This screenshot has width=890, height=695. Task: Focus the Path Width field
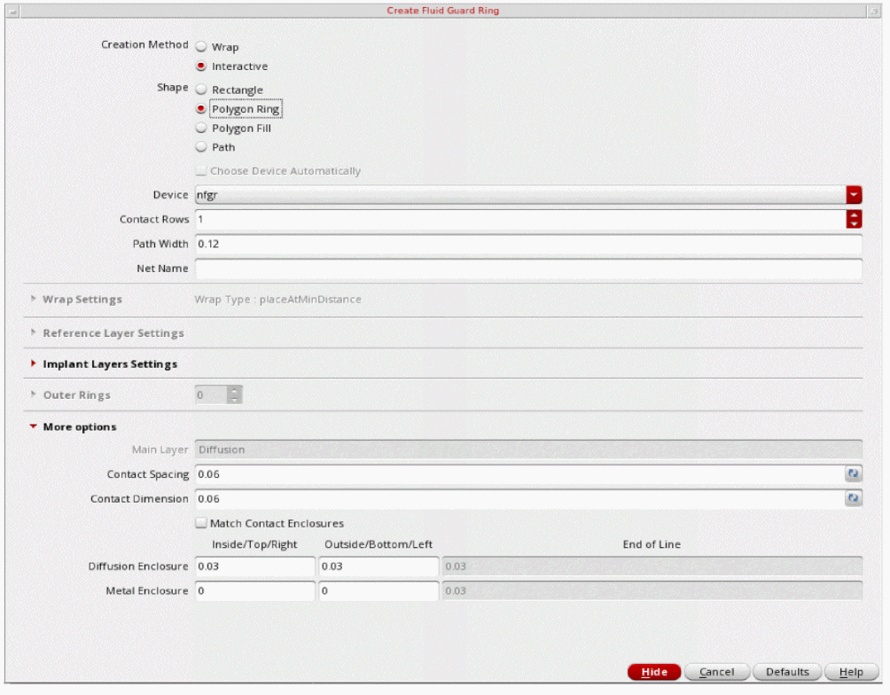click(527, 244)
